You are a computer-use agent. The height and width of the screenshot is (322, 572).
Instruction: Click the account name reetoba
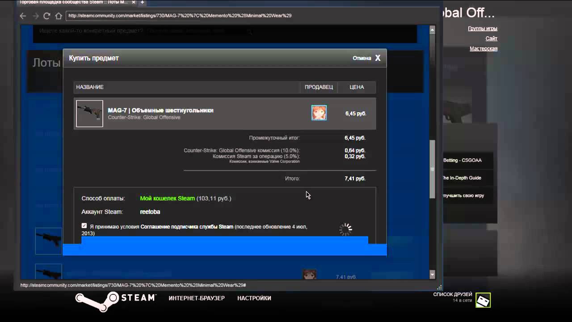pyautogui.click(x=150, y=212)
